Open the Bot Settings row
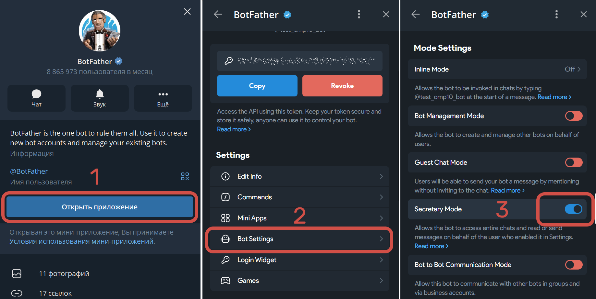The height and width of the screenshot is (299, 596). pos(300,239)
